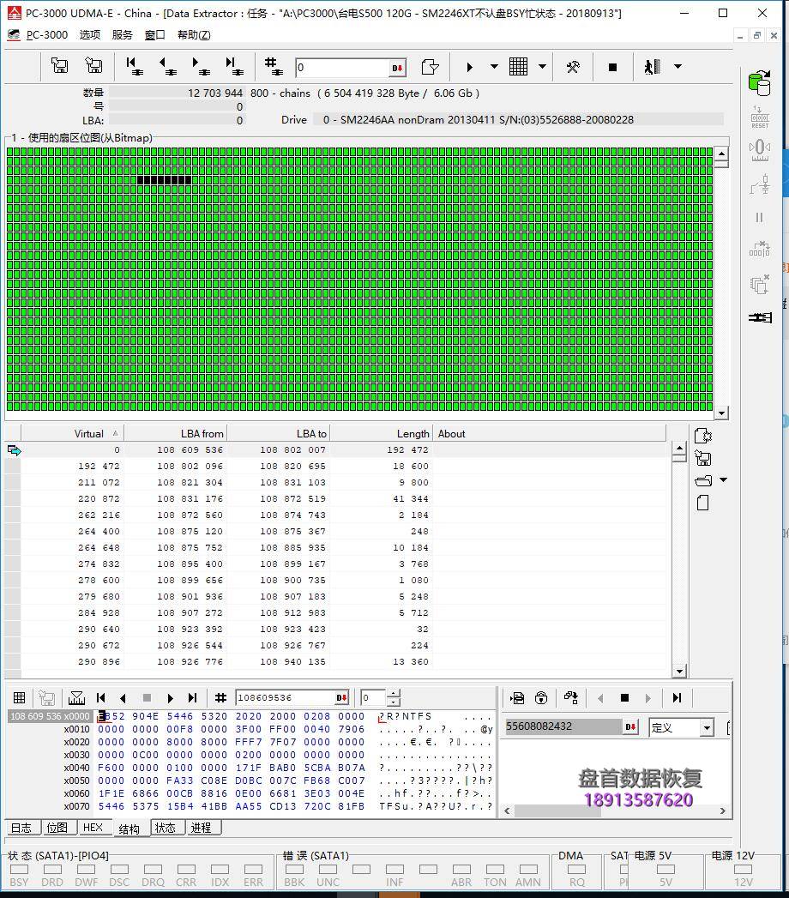Viewport: 789px width, 898px height.
Task: Switch to the 日志 tab
Action: click(21, 828)
